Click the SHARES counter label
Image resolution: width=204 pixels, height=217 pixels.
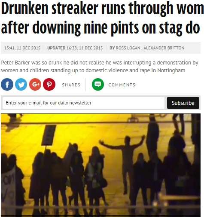[x=71, y=85]
